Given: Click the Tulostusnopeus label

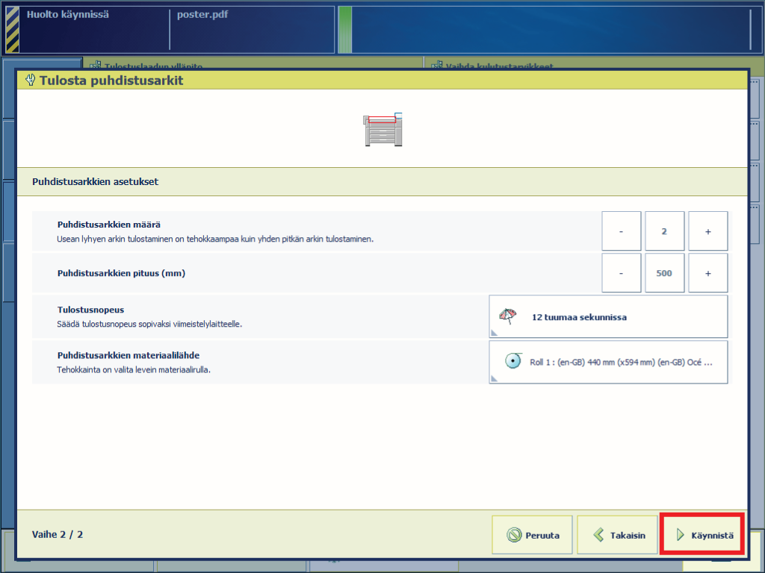Looking at the screenshot, I should click(90, 310).
